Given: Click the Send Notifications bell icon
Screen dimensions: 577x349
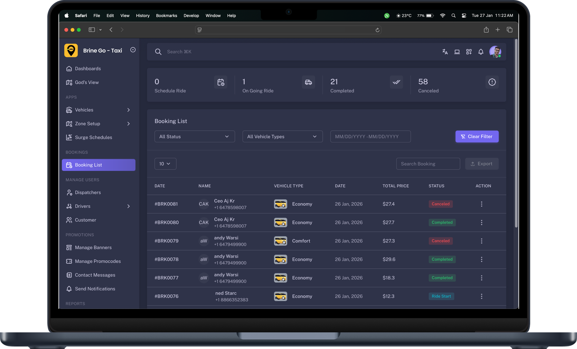Looking at the screenshot, I should [69, 288].
